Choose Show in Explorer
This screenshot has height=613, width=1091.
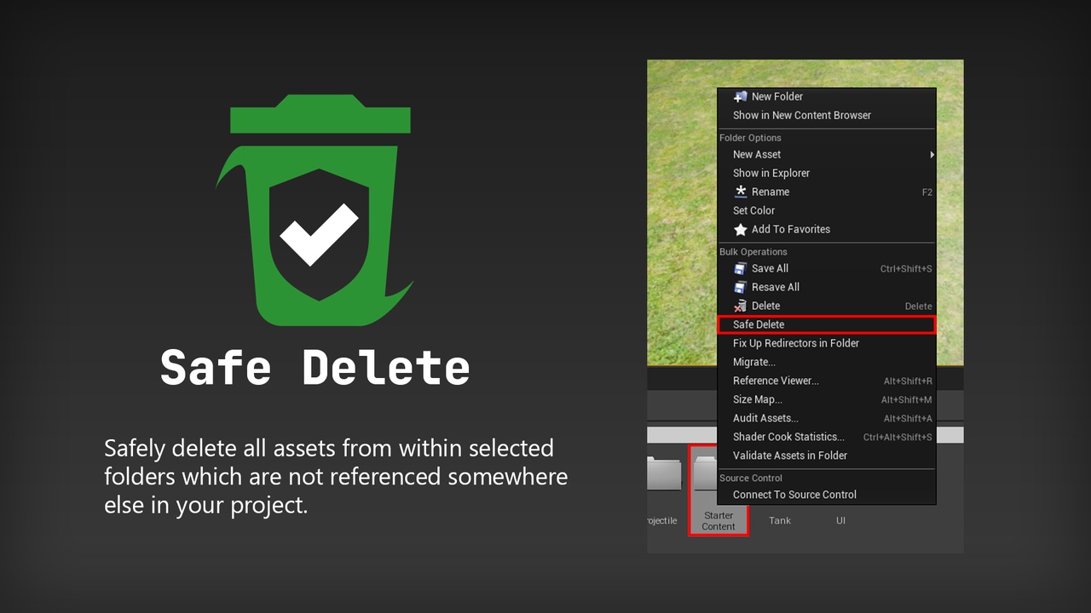(827, 173)
